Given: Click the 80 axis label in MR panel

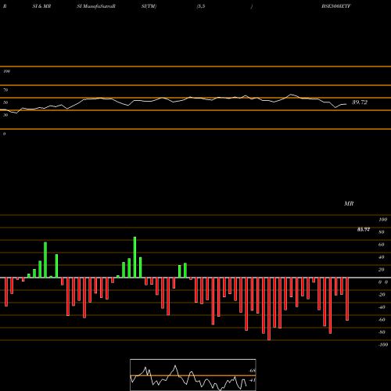Looking at the screenshot, I should click(x=382, y=232).
